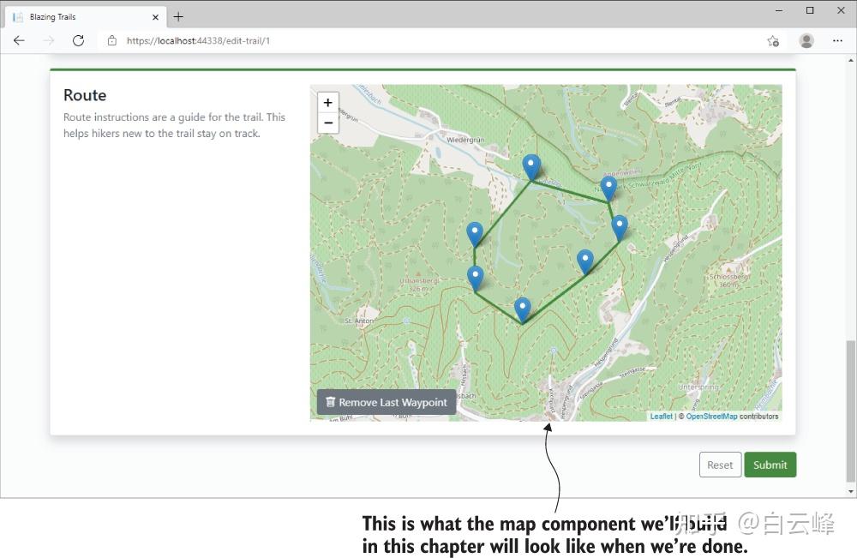Open the OpenStreetMap contributors link
The width and height of the screenshot is (857, 558).
point(711,417)
